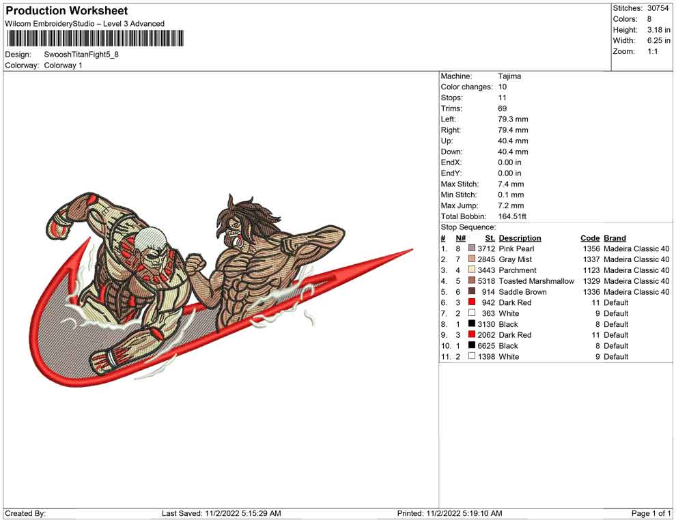
Task: Click the Parchment color swatch
Action: [472, 270]
